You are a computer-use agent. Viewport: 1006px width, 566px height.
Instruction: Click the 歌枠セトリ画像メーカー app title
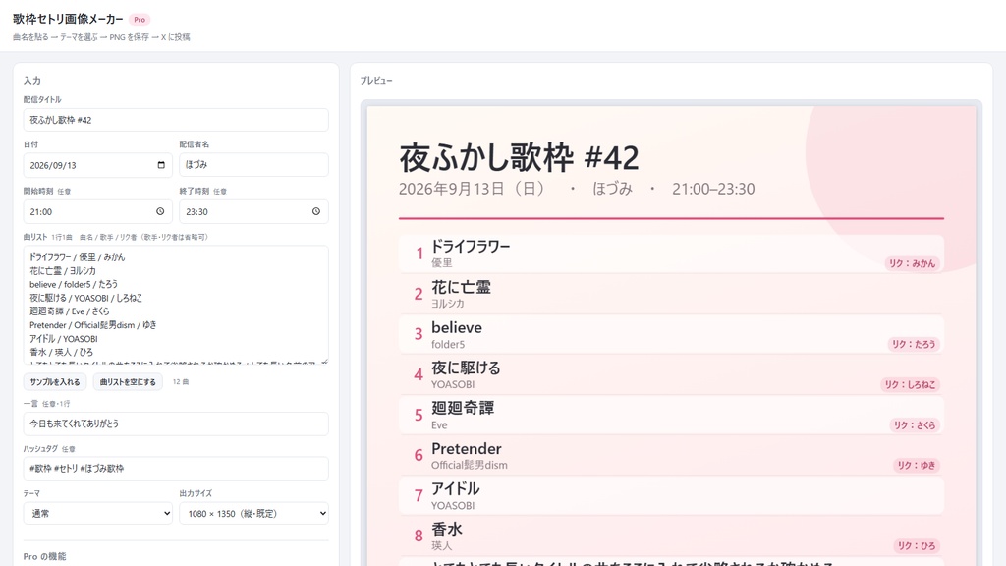click(68, 20)
